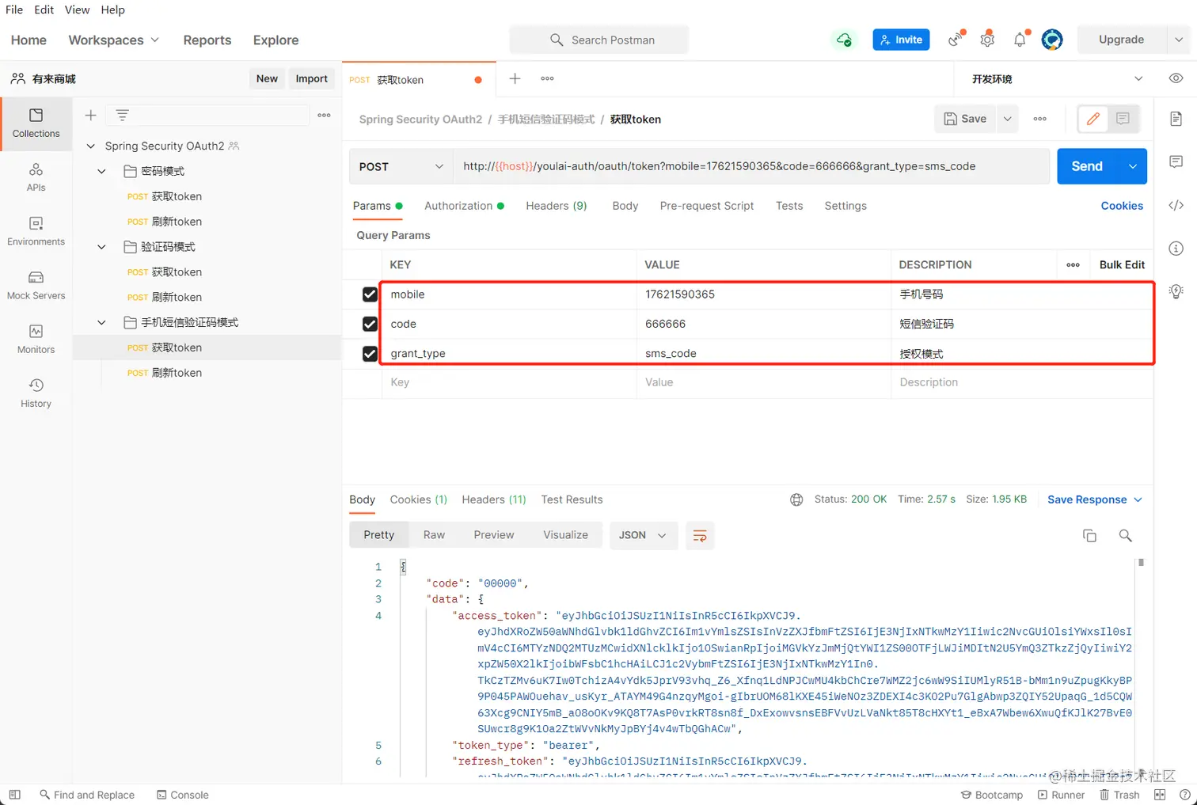Open the Cookies link
Image resolution: width=1197 pixels, height=805 pixels.
(1122, 206)
